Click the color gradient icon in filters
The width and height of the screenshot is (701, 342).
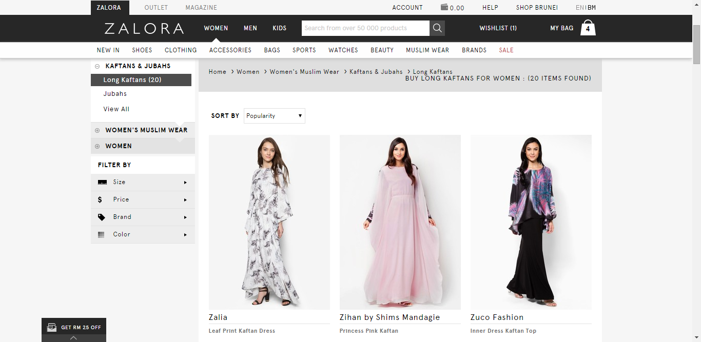(x=102, y=235)
